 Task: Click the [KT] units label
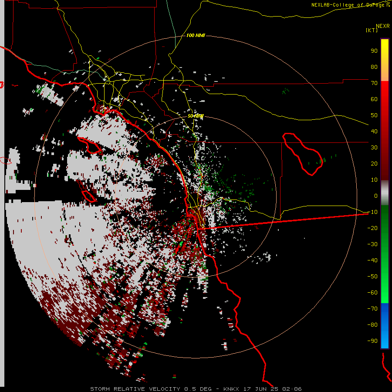tap(372, 30)
